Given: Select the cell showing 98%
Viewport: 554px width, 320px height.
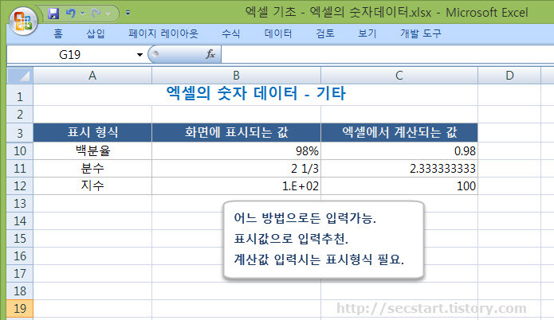Looking at the screenshot, I should (x=237, y=151).
